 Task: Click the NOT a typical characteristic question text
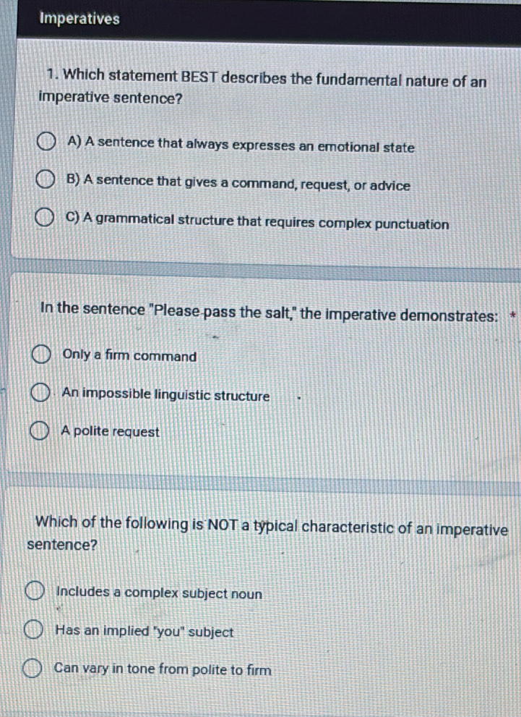pyautogui.click(x=267, y=534)
